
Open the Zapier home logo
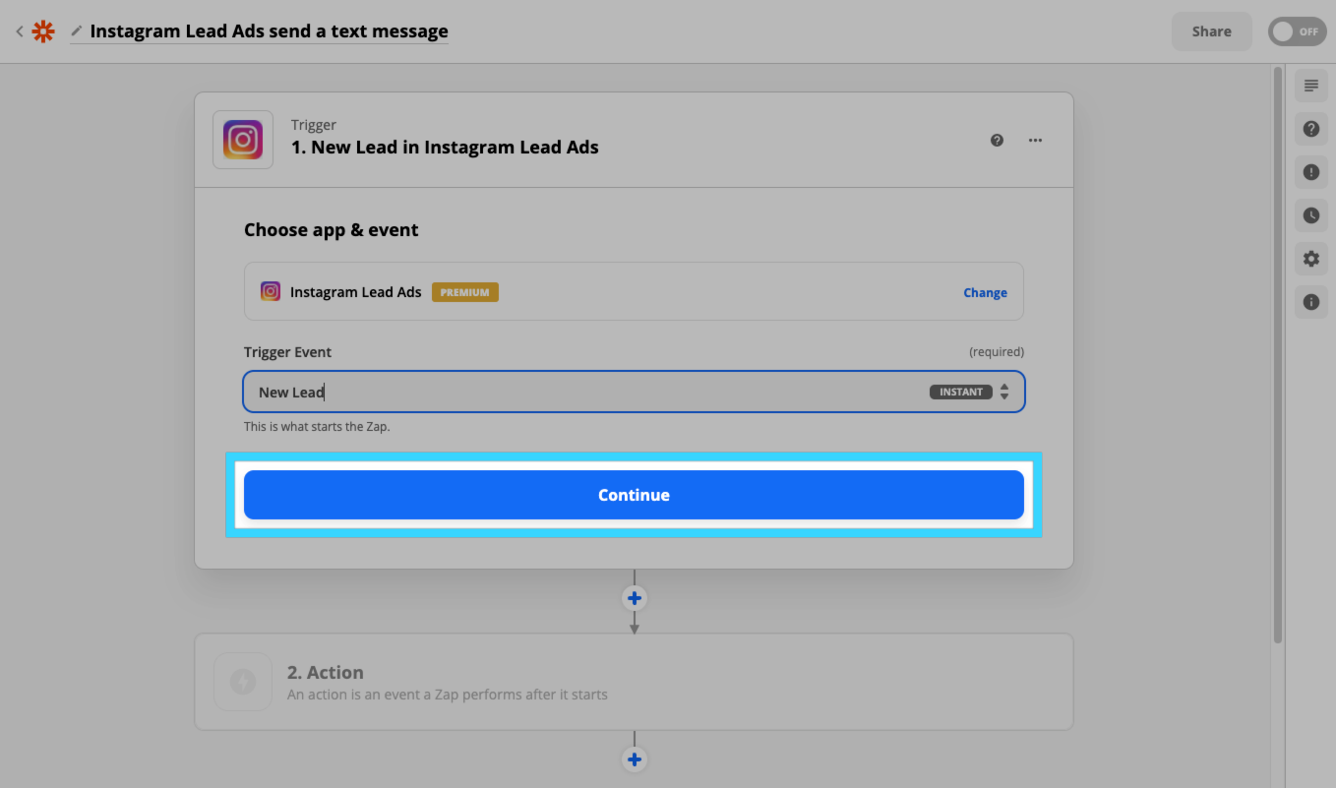tap(43, 31)
